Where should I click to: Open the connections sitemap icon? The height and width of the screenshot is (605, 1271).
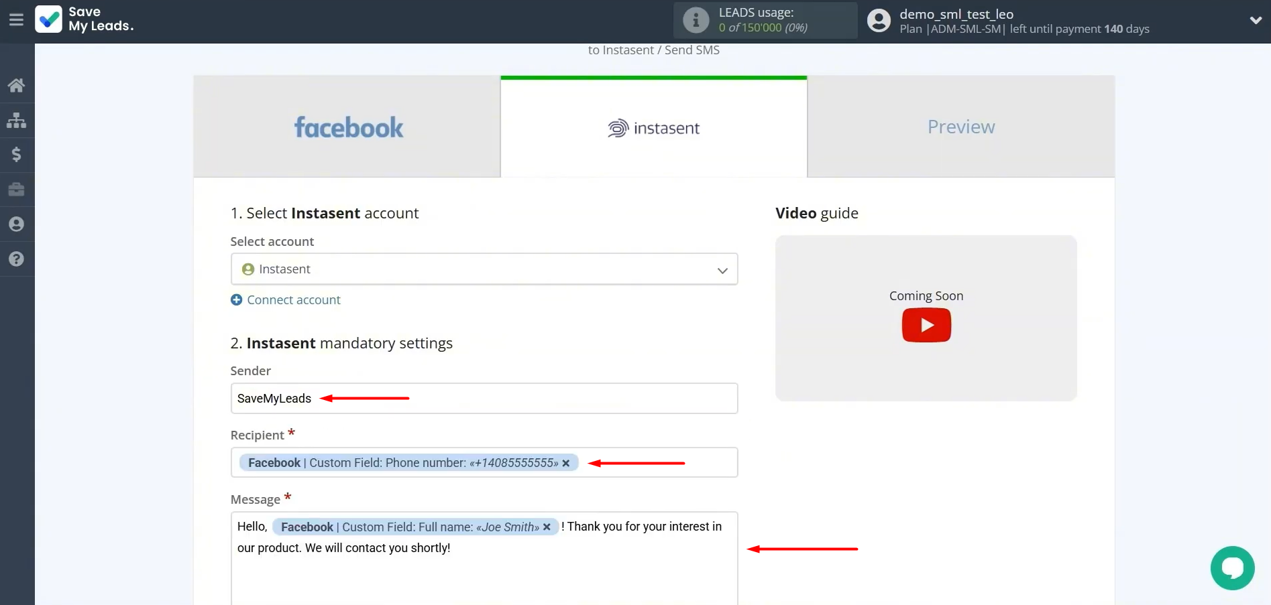[x=17, y=120]
